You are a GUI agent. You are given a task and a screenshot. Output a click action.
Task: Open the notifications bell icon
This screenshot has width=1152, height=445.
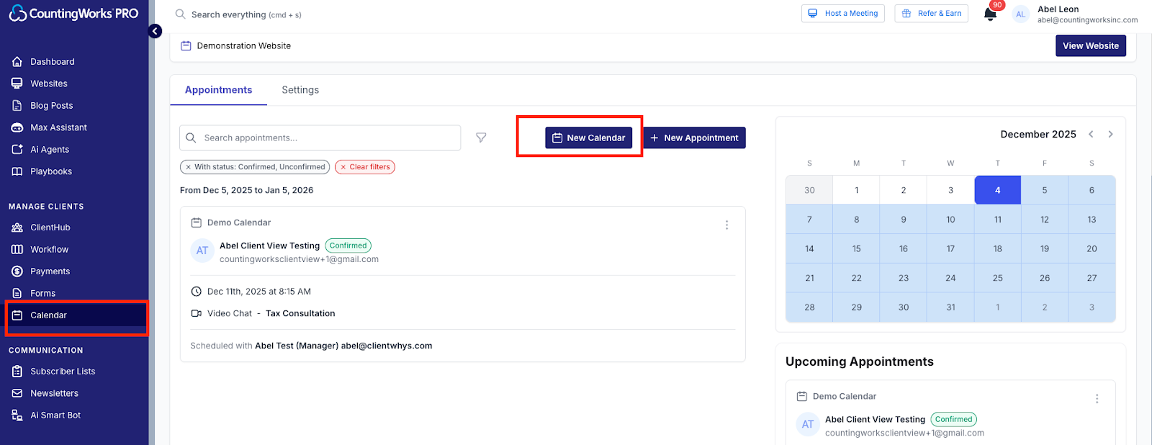tap(990, 14)
